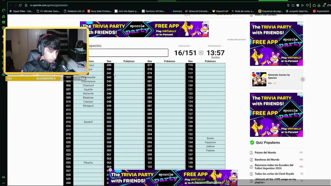Open the Supermatch bookmark
The image size is (331, 186).
(x=321, y=11)
